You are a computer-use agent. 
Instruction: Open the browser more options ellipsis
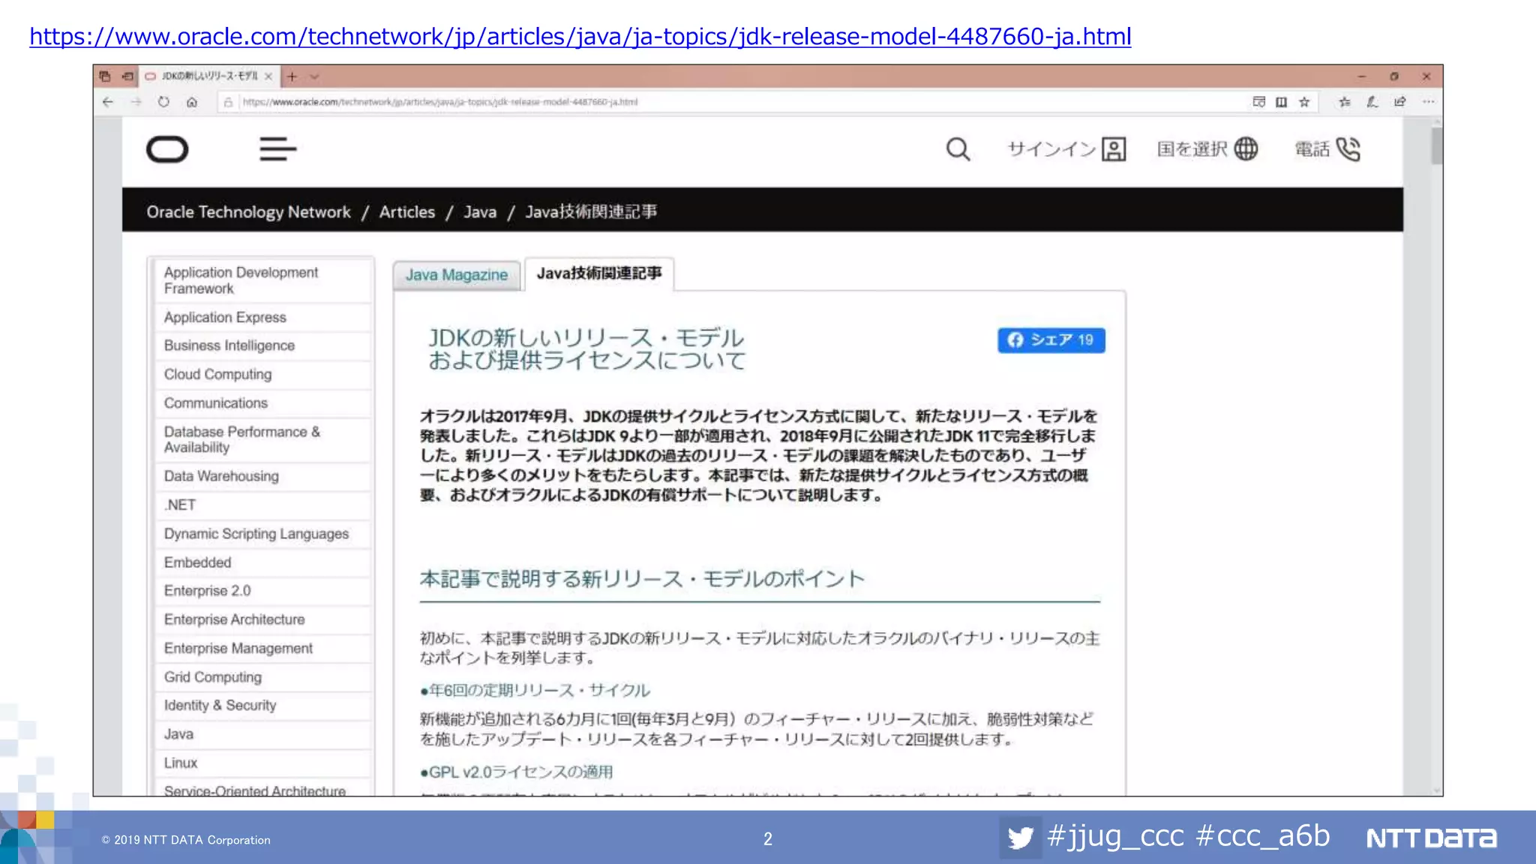tap(1428, 102)
